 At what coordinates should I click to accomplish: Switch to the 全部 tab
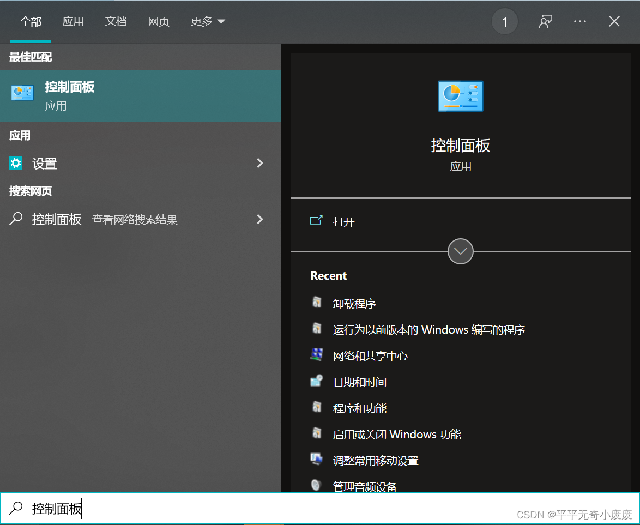(31, 21)
